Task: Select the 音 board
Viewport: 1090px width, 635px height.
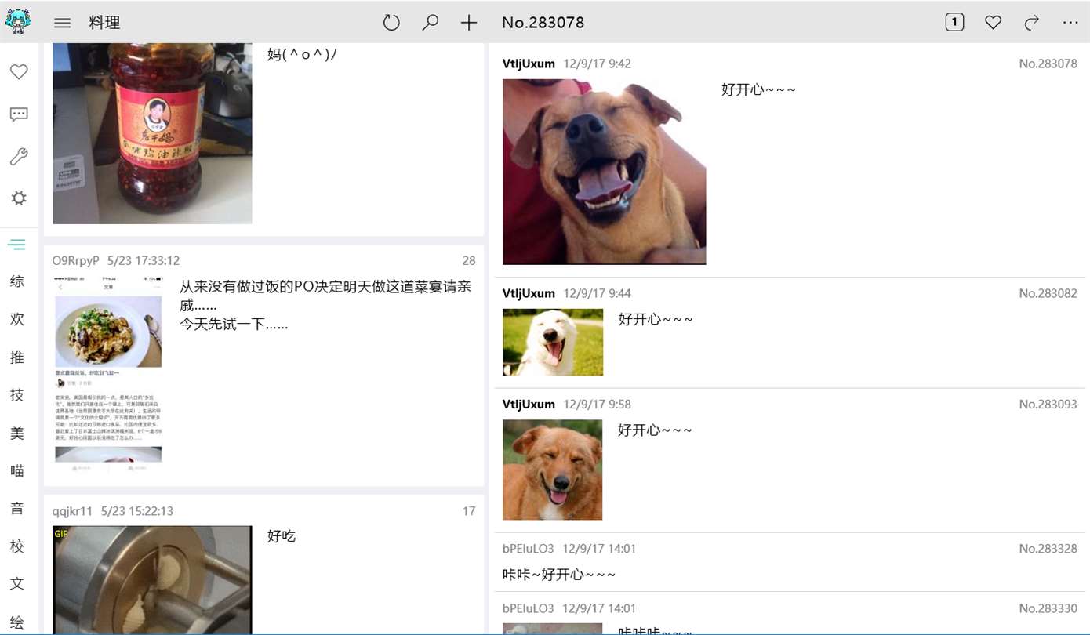Action: 17,508
